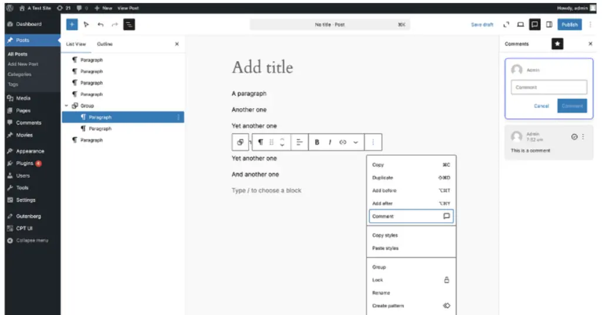Undo the last change
The image size is (602, 315).
[101, 25]
